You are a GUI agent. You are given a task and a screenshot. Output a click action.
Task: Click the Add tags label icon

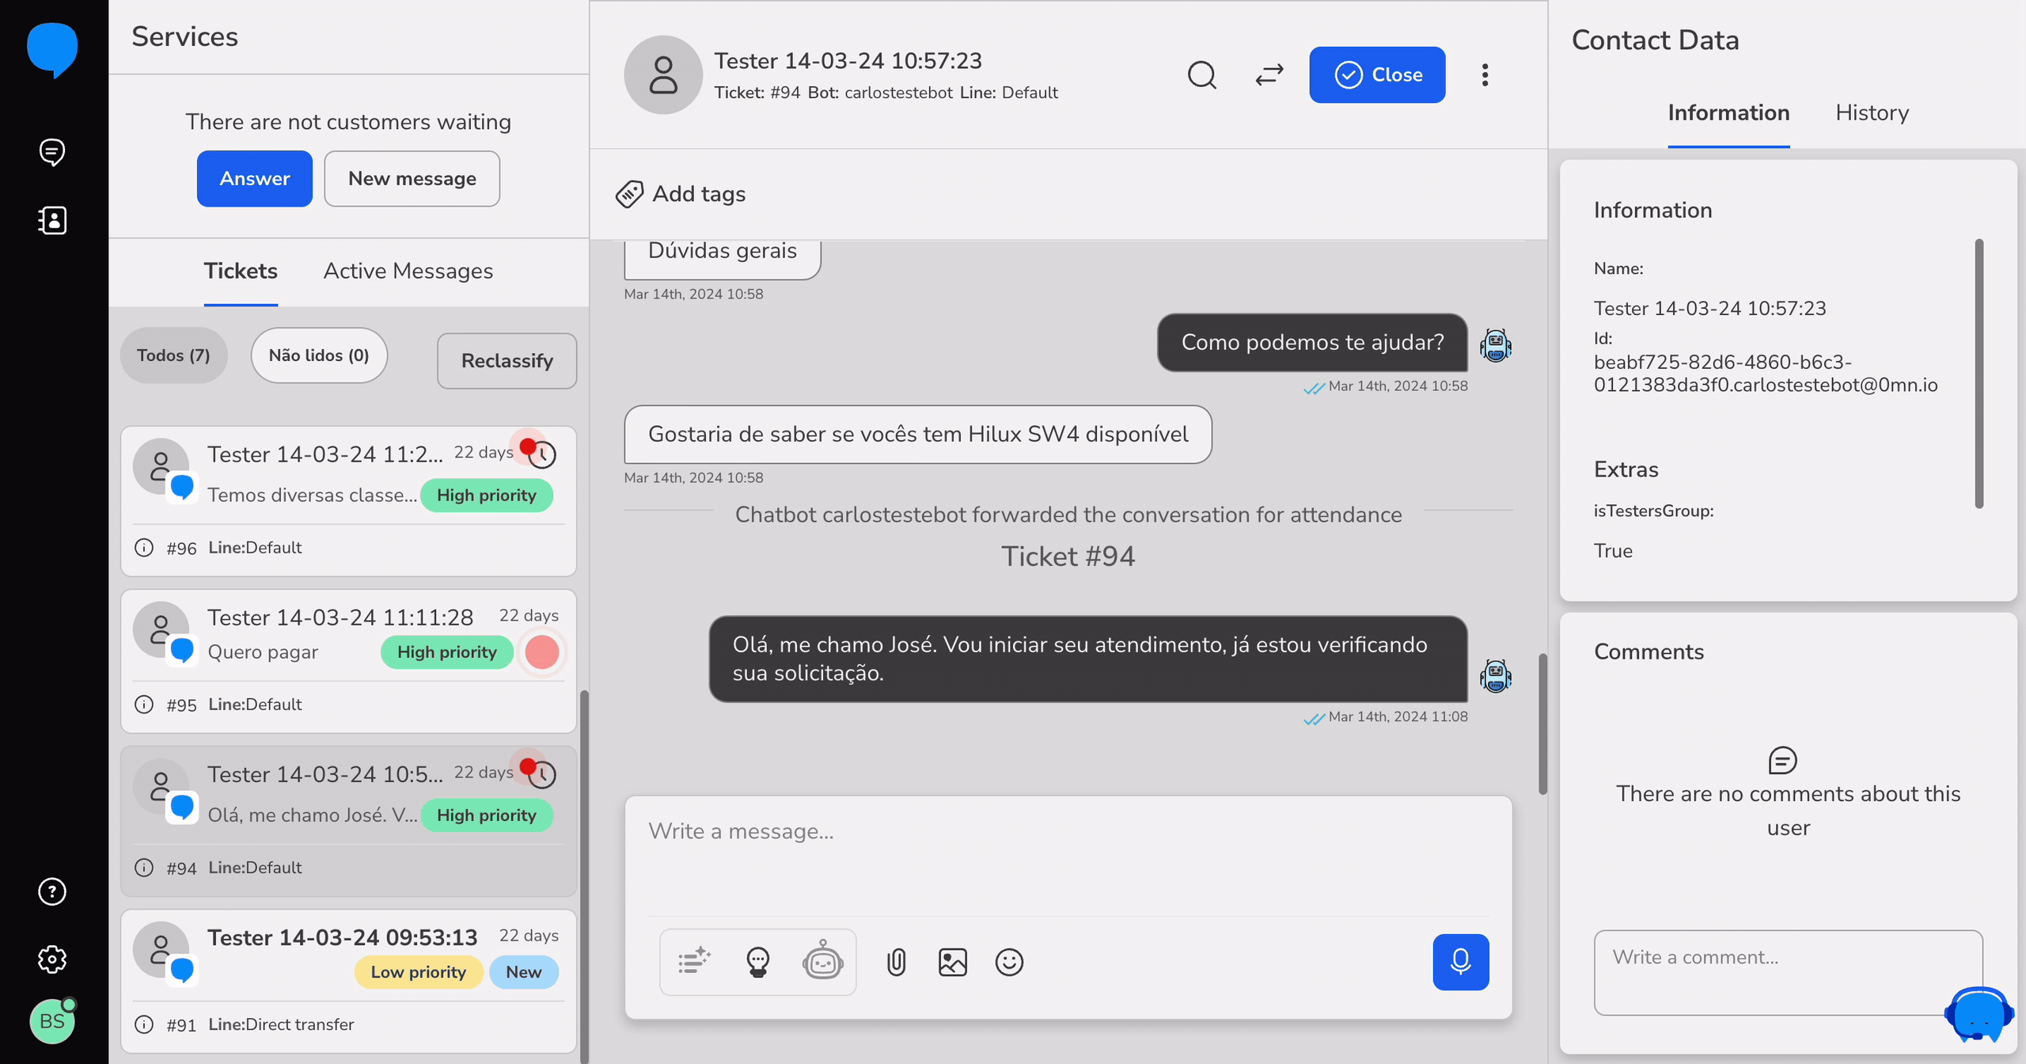630,194
